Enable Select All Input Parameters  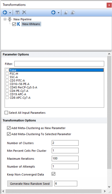point(6,113)
